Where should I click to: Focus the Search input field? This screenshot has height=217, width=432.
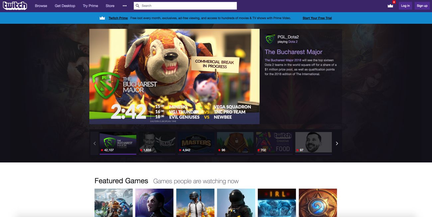point(185,6)
